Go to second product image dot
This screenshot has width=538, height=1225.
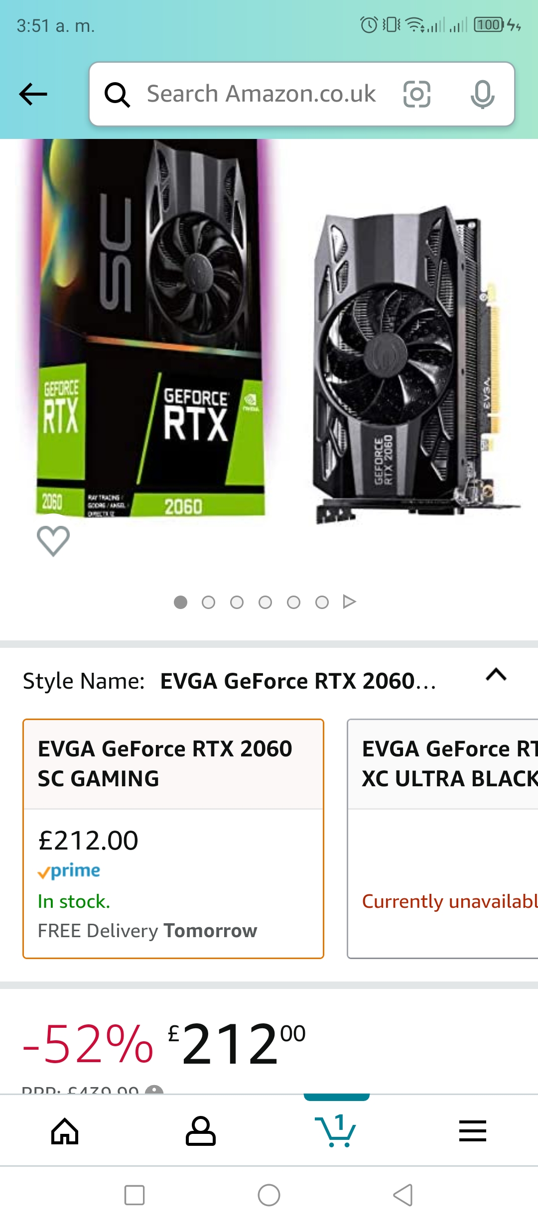(x=208, y=603)
